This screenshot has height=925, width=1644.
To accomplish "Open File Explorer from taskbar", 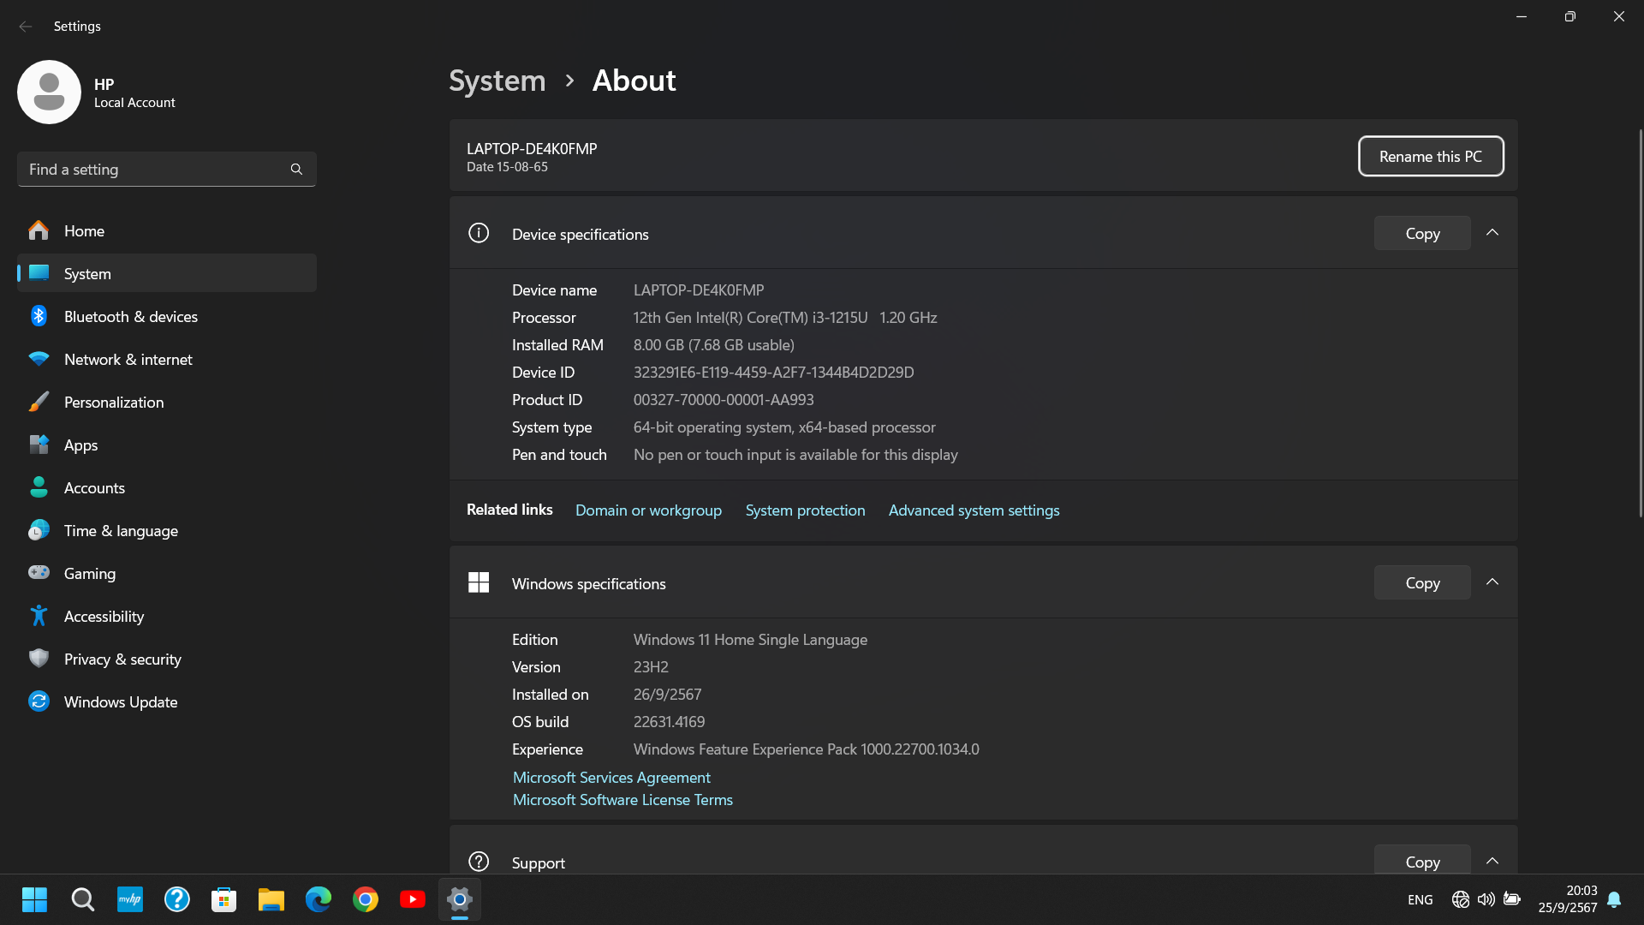I will pos(271,899).
